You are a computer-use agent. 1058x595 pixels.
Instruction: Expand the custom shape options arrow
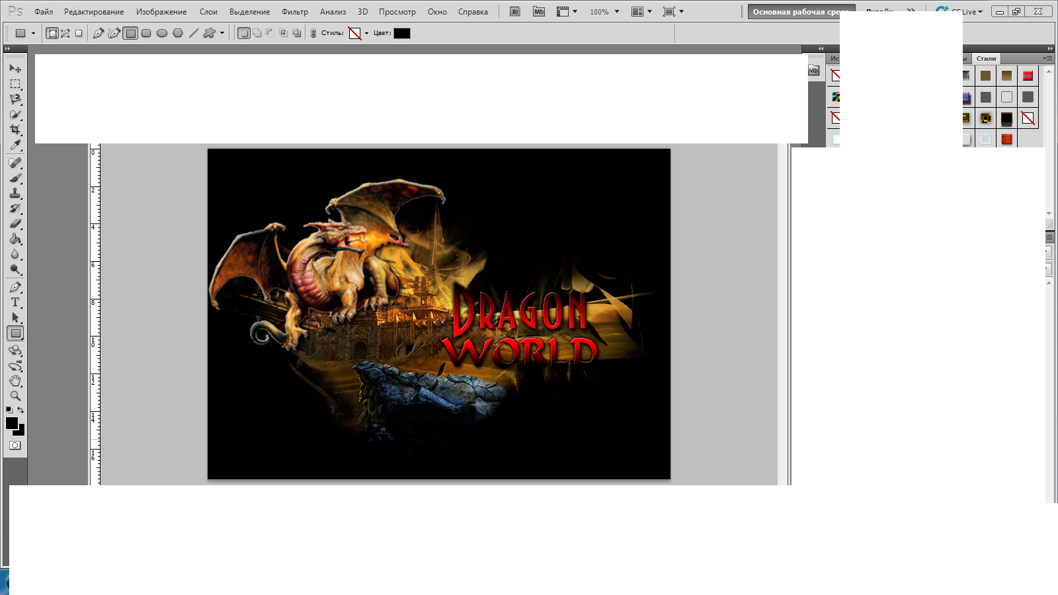coord(222,33)
